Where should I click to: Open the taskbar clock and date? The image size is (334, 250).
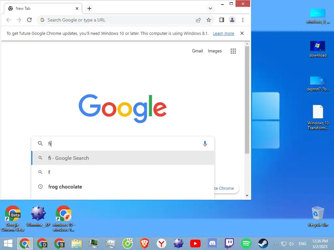[320, 244]
